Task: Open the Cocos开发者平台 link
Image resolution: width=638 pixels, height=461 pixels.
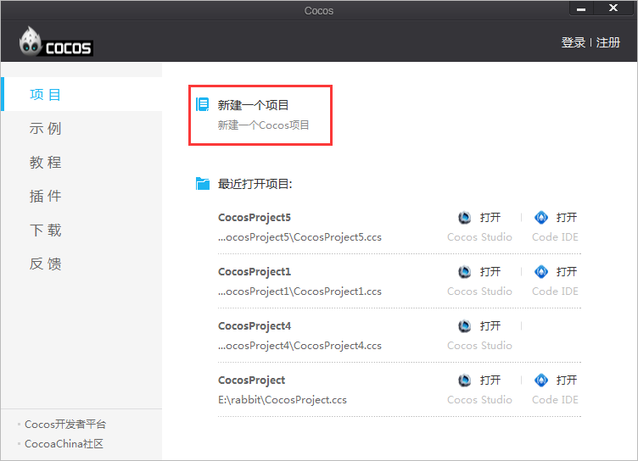Action: tap(65, 425)
